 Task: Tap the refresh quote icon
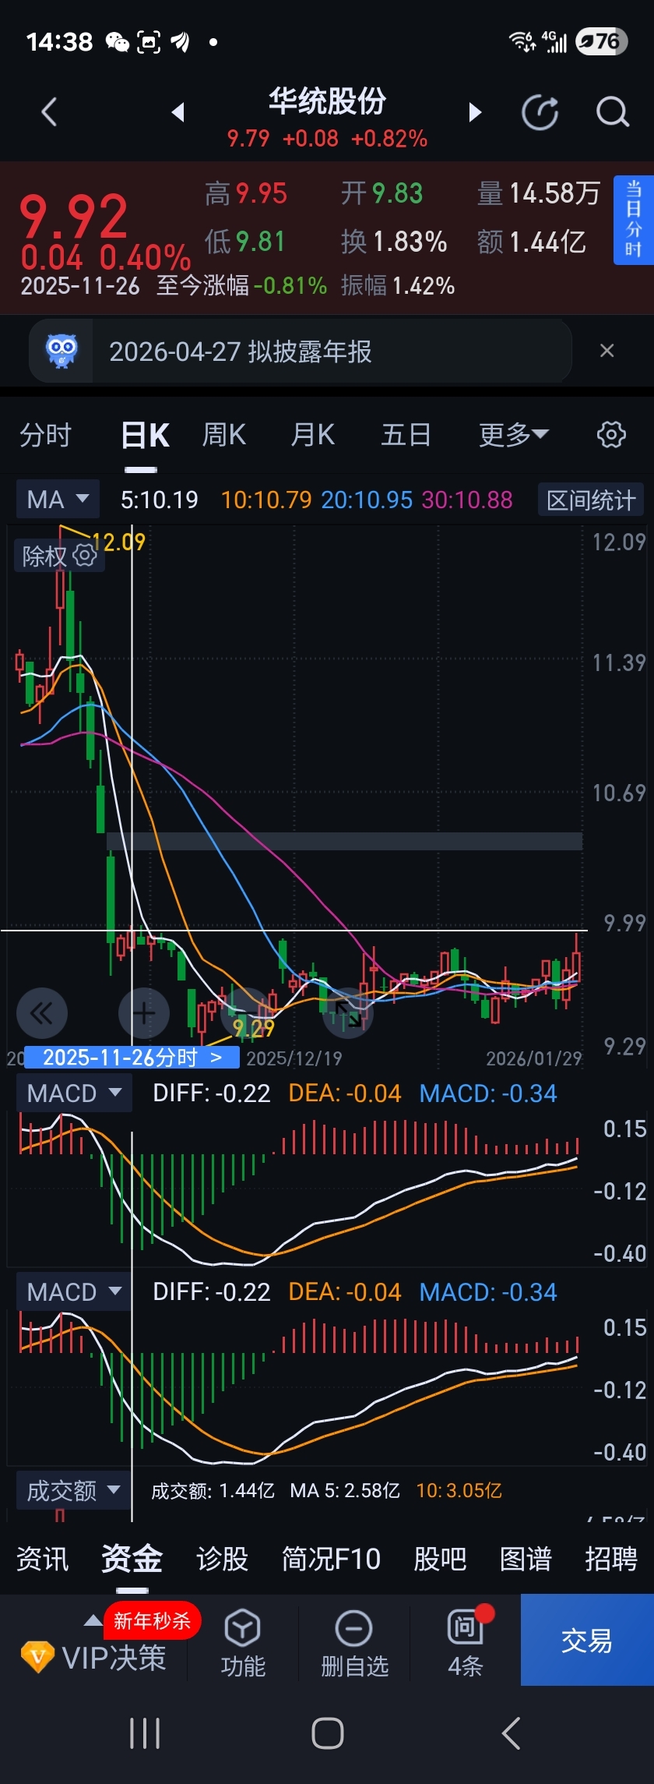(x=540, y=112)
